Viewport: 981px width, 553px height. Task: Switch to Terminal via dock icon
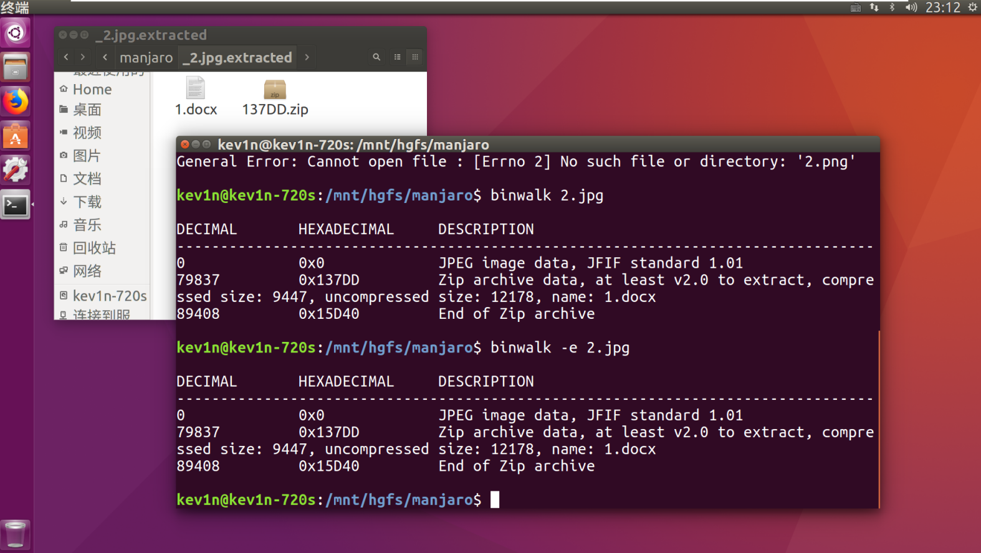16,204
